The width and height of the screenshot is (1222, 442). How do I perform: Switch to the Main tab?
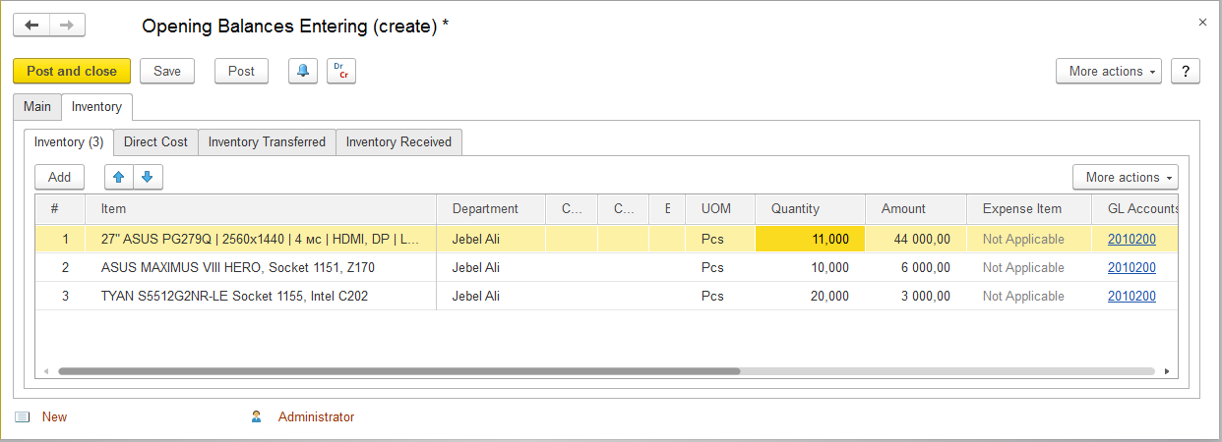point(37,106)
